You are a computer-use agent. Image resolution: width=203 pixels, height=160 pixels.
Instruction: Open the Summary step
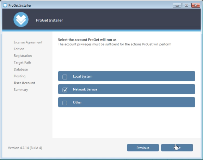21,90
